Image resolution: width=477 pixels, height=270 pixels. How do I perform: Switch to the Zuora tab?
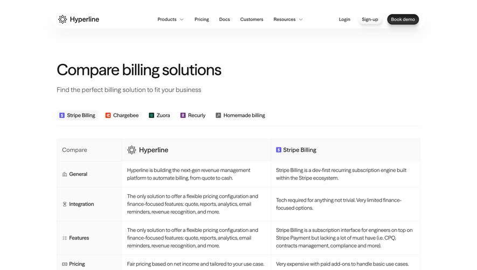tap(160, 115)
